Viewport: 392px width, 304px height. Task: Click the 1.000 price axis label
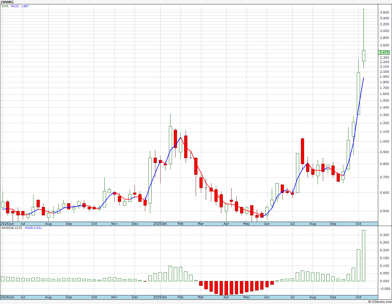(384, 141)
